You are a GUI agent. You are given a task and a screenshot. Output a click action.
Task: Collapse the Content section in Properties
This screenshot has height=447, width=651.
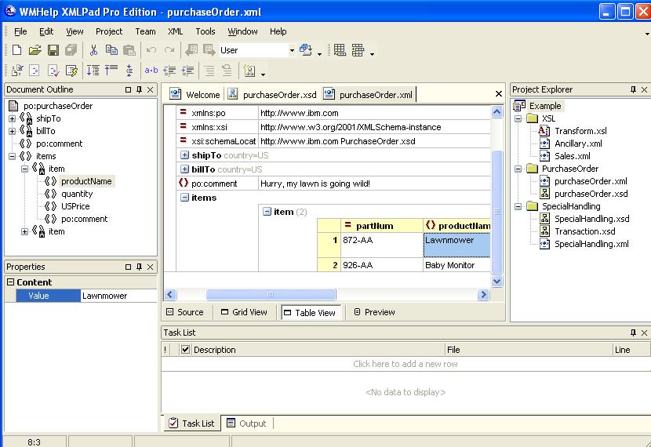(11, 282)
